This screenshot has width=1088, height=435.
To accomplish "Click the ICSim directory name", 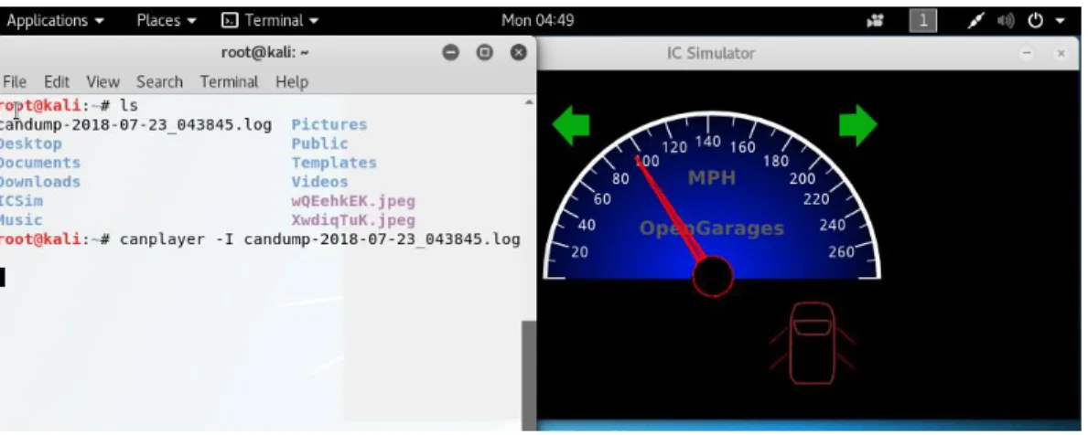I will coord(21,201).
